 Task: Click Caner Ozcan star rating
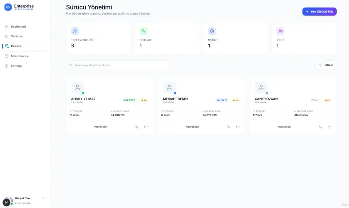pos(328,100)
